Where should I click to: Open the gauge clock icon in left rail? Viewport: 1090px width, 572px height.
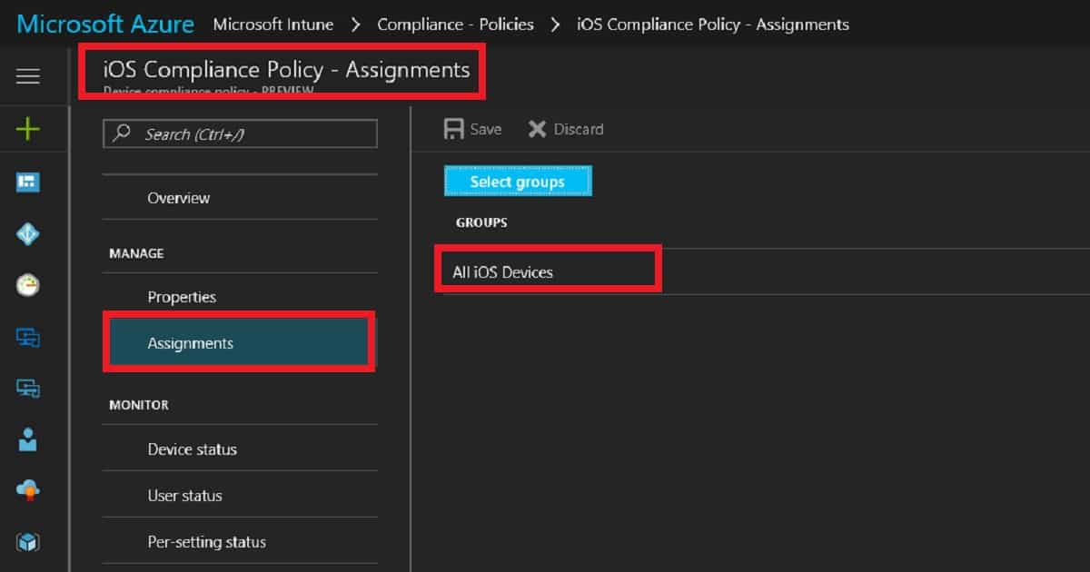[x=28, y=286]
